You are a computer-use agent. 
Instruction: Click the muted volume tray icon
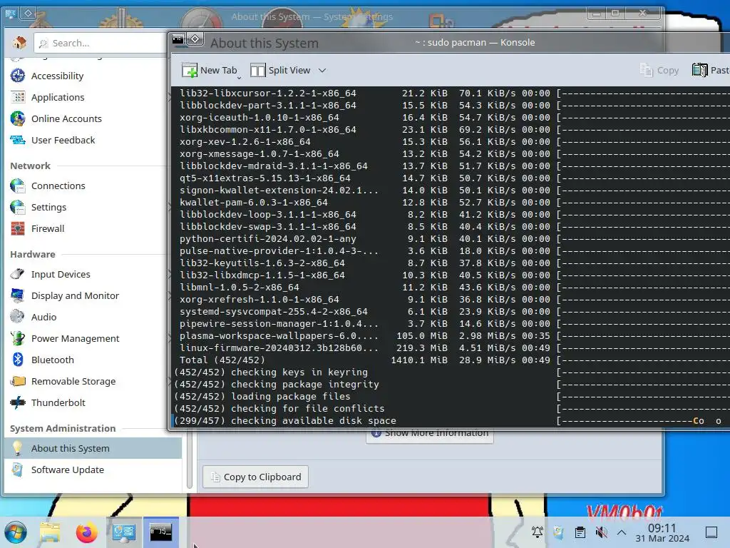pos(602,532)
